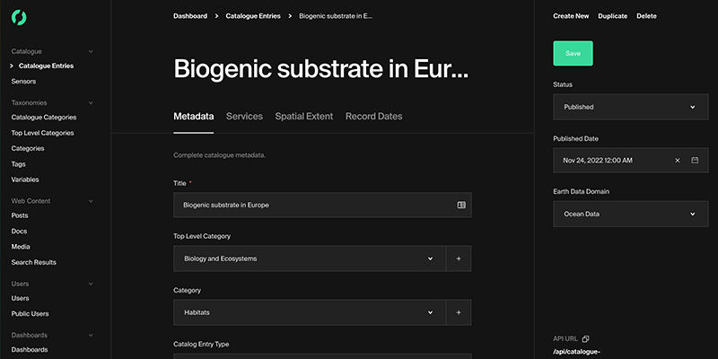Viewport: 718px width, 359px height.
Task: Click the green logo icon in sidebar
Action: tap(19, 17)
